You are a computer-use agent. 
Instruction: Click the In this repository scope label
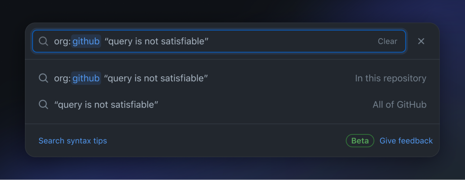[x=390, y=78]
